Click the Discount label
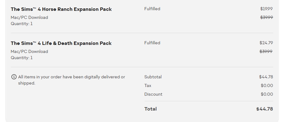281x122 pixels. click(153, 94)
